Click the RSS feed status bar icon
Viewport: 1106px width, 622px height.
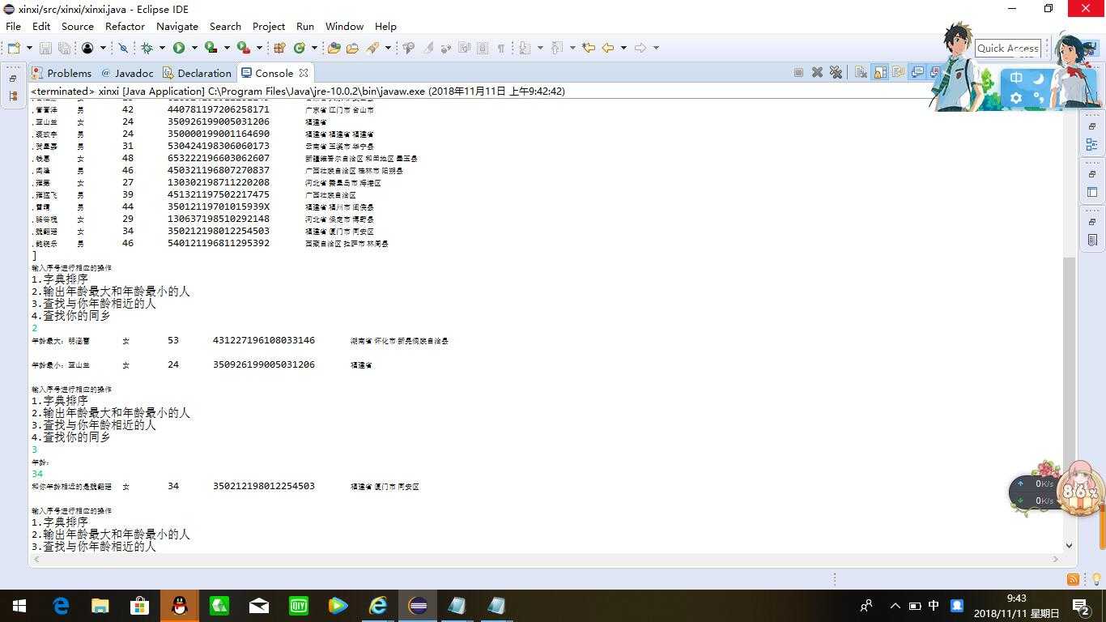coord(1073,579)
